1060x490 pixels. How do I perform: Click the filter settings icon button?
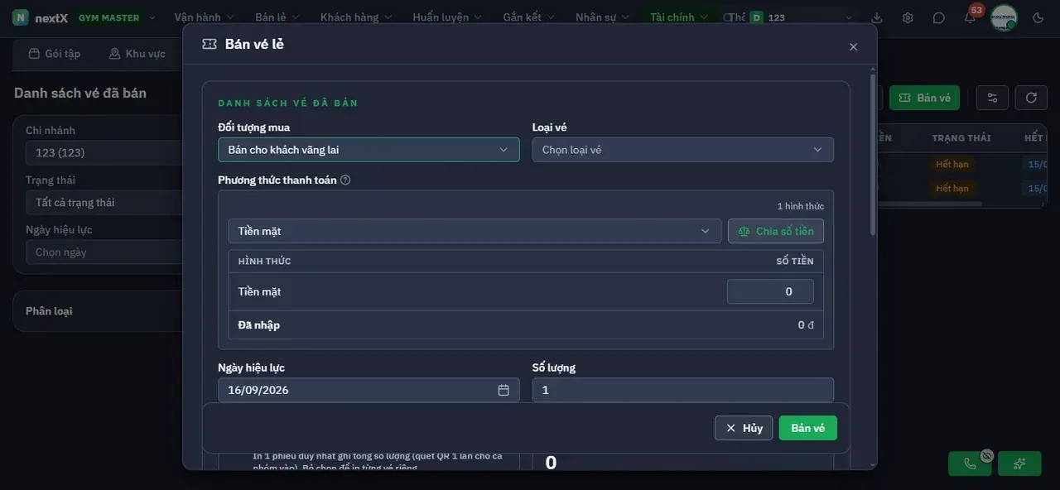tap(992, 98)
